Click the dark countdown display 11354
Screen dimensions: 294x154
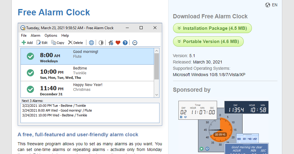[246, 107]
